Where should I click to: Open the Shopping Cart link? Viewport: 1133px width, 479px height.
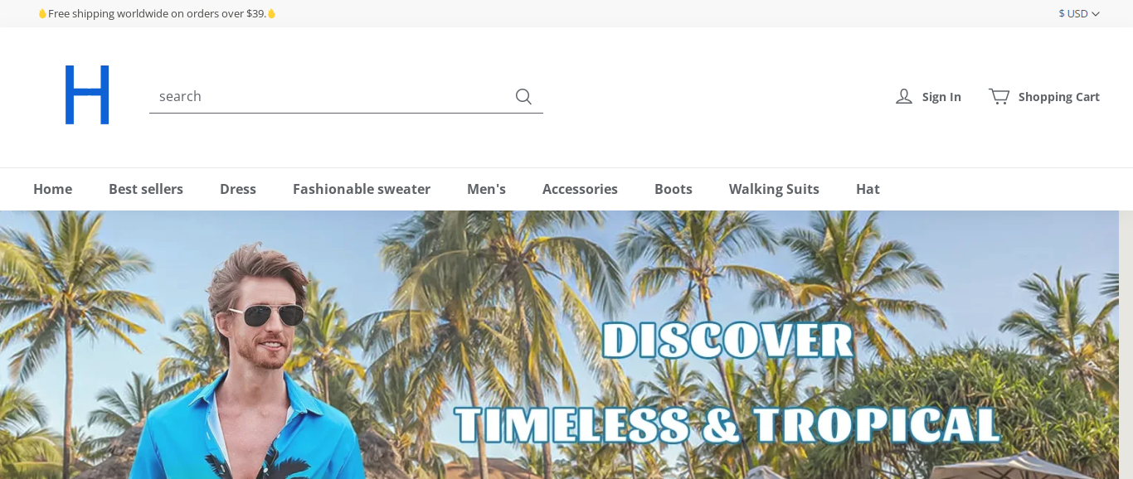[x=1058, y=96]
